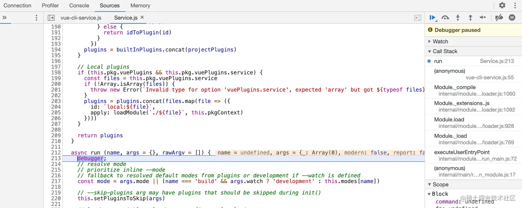Viewport: 522px width, 208px height.
Task: Set breakpoint on line 220
Action: pyautogui.click(x=56, y=198)
